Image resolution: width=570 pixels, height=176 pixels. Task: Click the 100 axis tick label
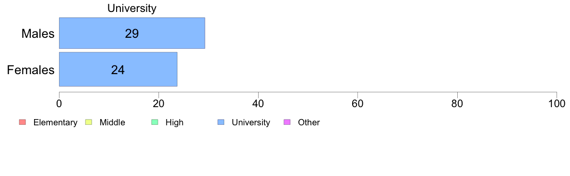click(x=557, y=104)
